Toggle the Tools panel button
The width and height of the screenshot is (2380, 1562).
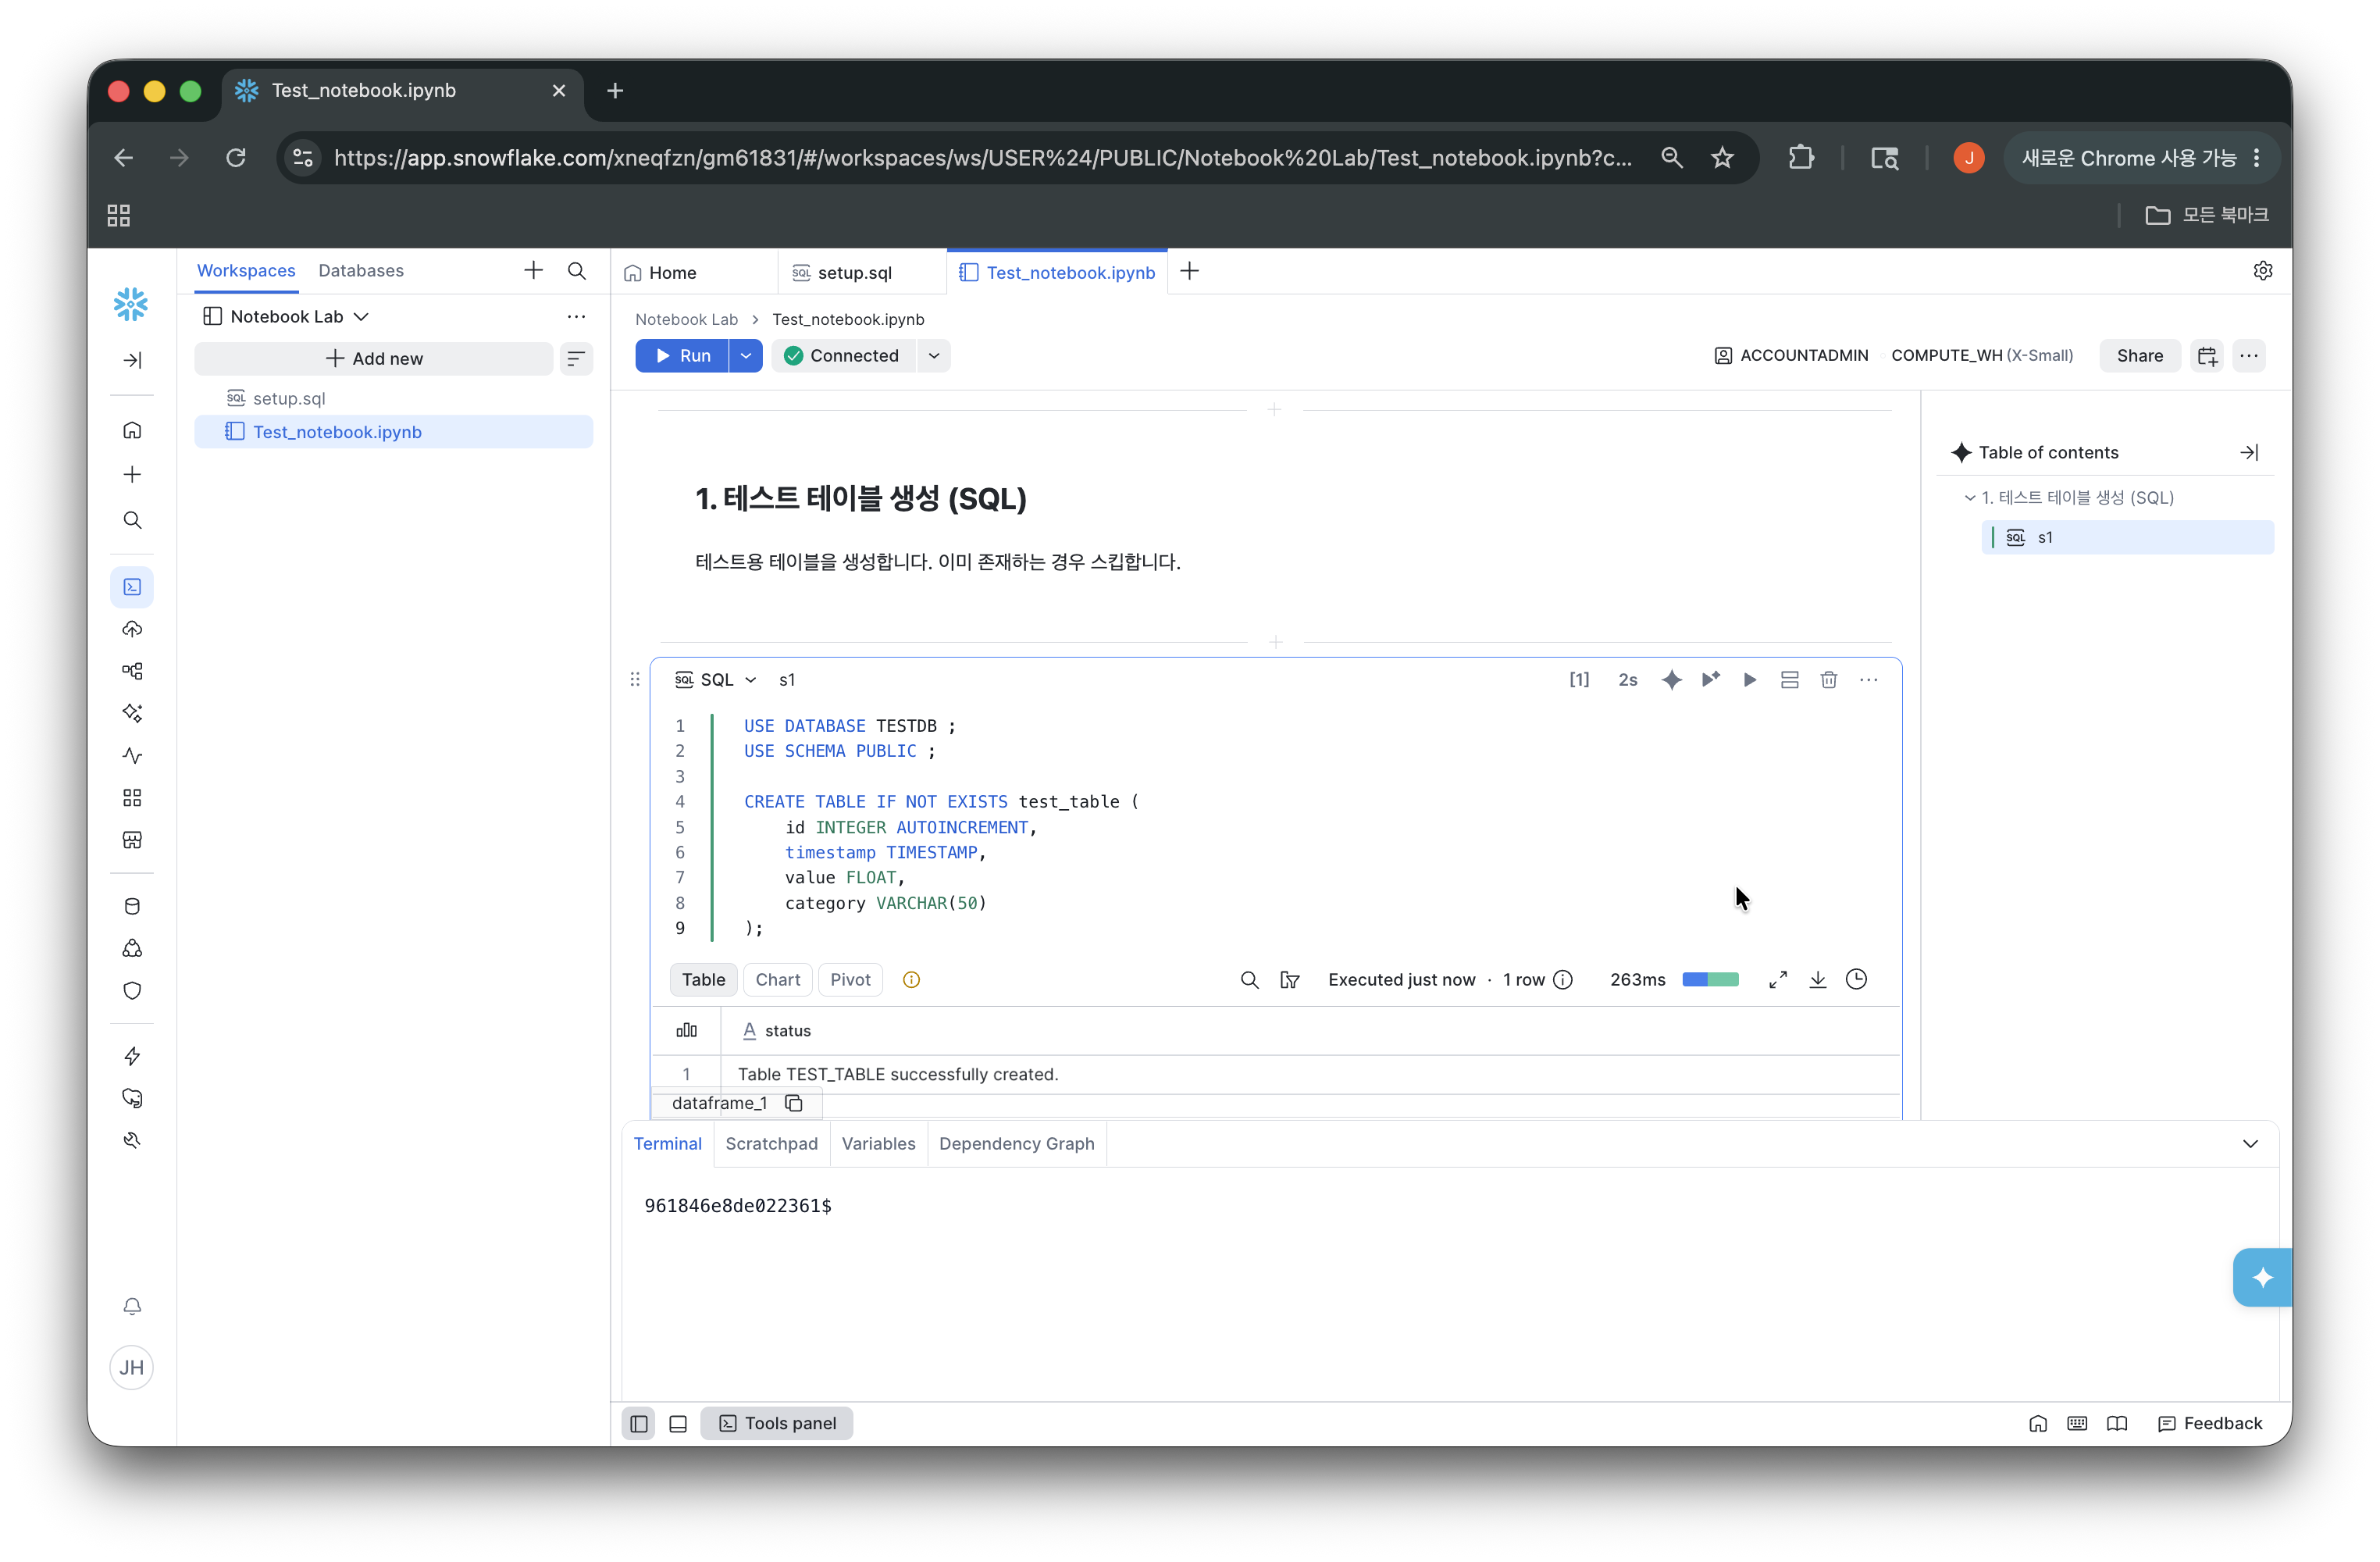[x=777, y=1424]
